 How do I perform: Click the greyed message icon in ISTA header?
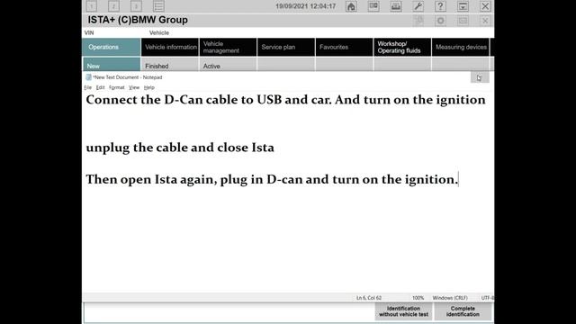pyautogui.click(x=463, y=21)
